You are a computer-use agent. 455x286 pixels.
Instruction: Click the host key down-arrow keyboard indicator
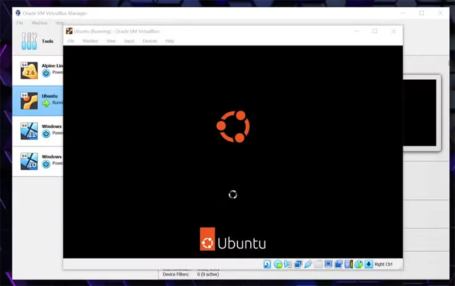point(369,264)
